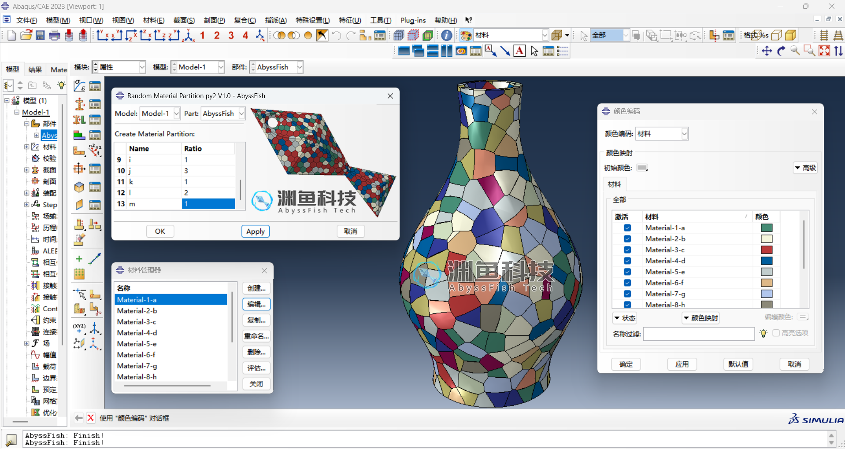Open the 状态 dropdown in color dialog
845x449 pixels.
click(625, 318)
